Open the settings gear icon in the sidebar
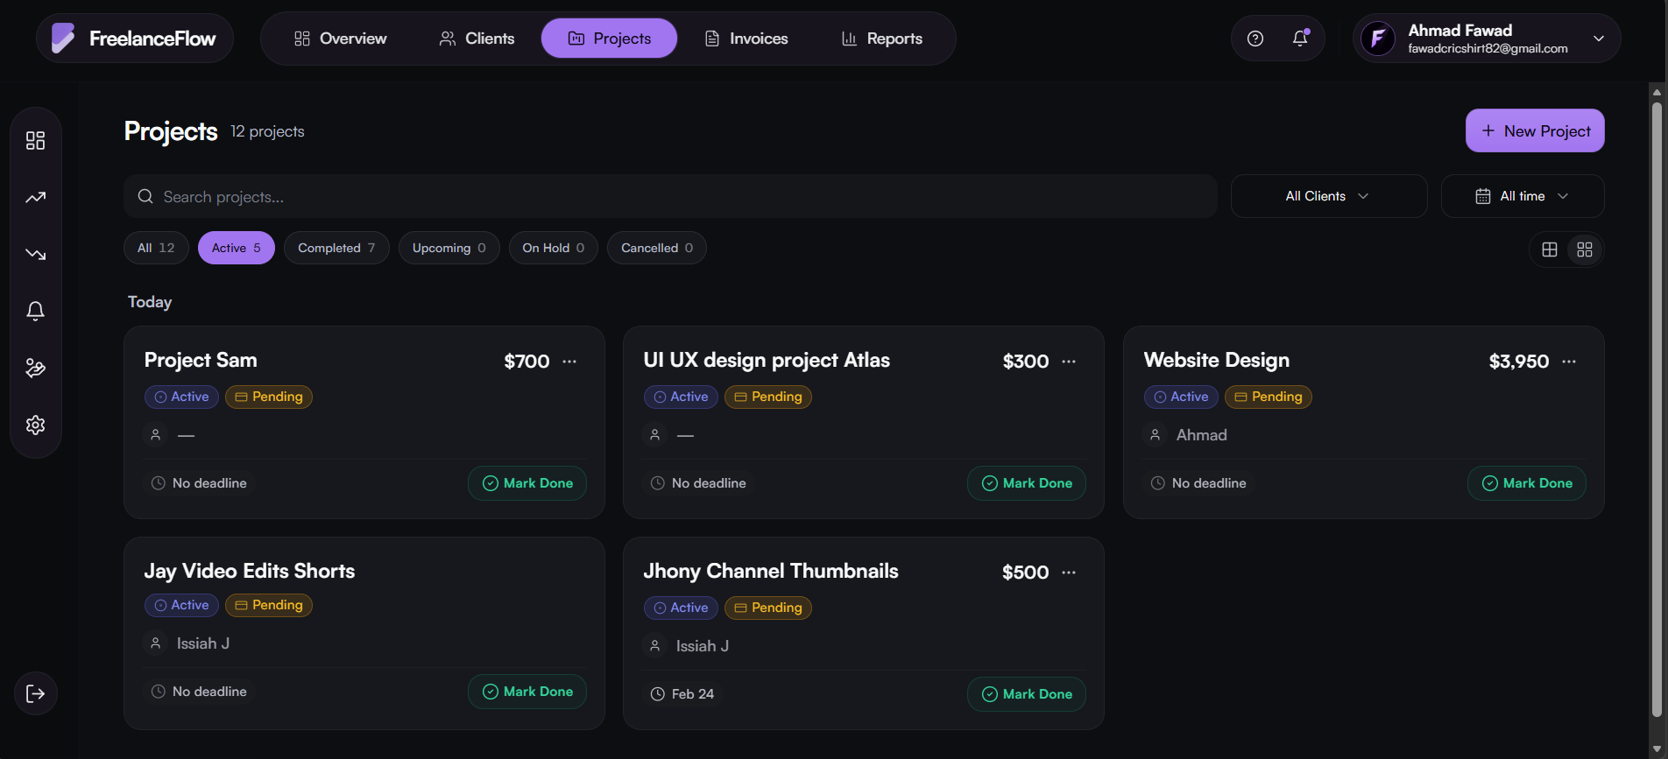 (x=35, y=425)
